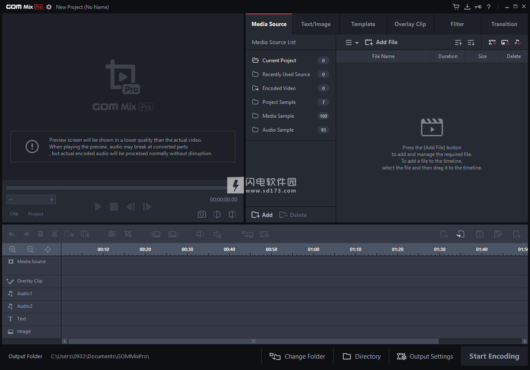Screen dimensions: 530x370
Task: Click the open project arrow icon
Action: click(461, 234)
